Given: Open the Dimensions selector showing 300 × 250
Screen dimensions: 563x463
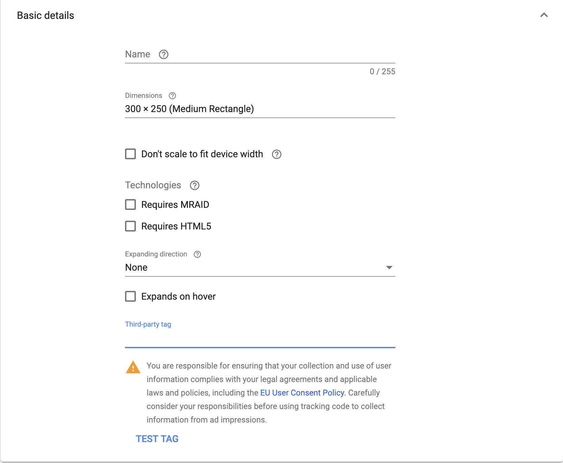Looking at the screenshot, I should click(260, 109).
